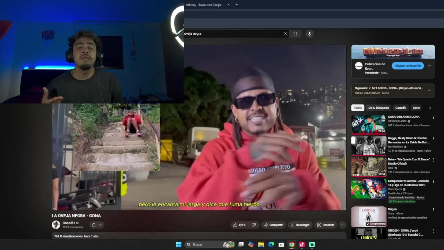Image resolution: width=444 pixels, height=250 pixels.
Task: Open options menu for 'Gegga, Nasty Killah' video
Action: click(433, 139)
